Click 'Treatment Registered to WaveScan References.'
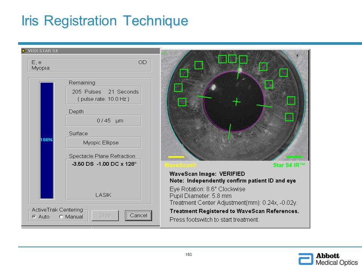Screen dimensions: 362x271 point(234,211)
